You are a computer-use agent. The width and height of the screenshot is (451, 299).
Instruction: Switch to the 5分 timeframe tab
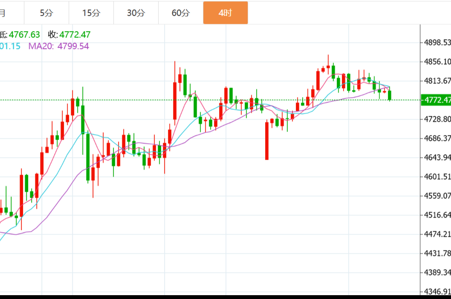(46, 13)
